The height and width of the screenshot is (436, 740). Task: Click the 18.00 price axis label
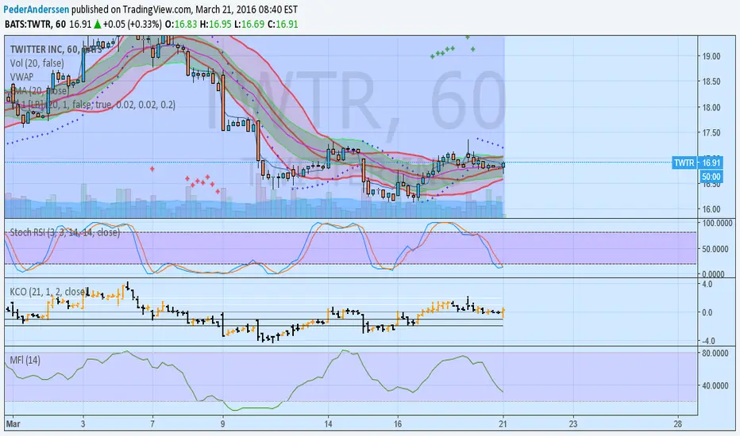(x=711, y=108)
